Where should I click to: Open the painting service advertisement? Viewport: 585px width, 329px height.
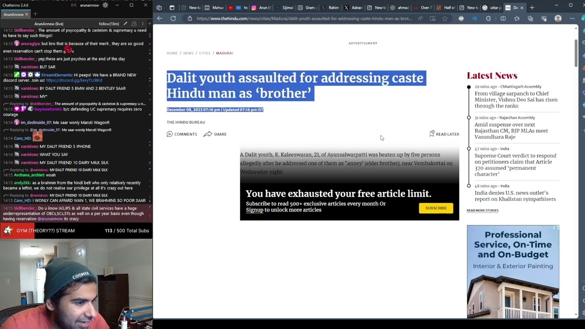coord(513,271)
